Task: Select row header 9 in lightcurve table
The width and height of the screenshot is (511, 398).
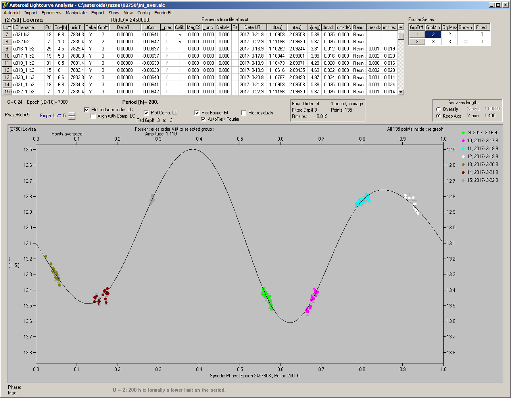Action: [x=7, y=49]
